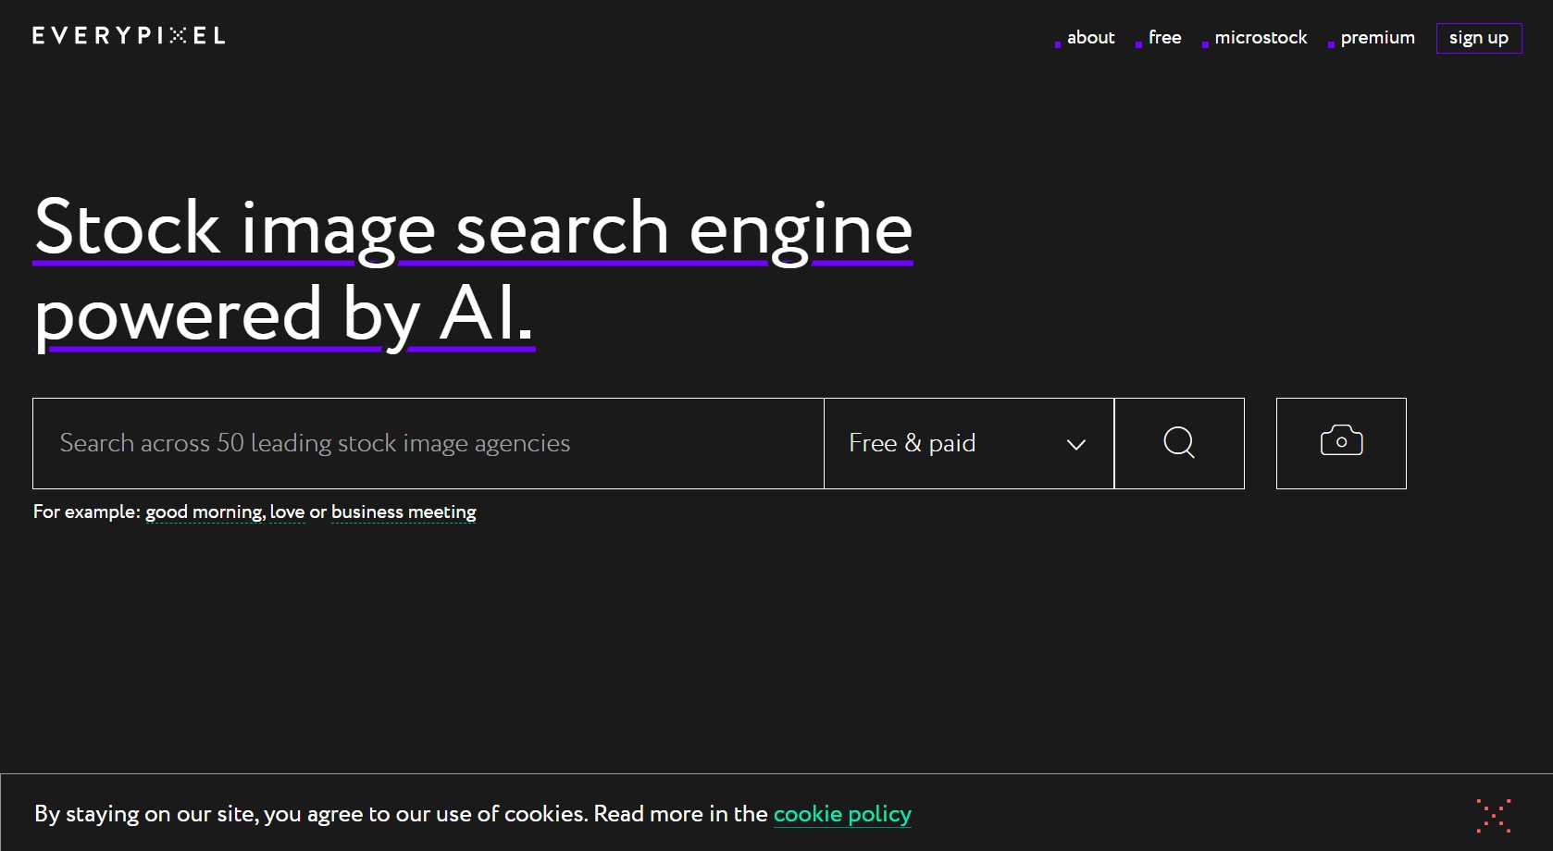Click the purple bullet beside microstock
Screen dimensions: 1553x851
[x=1205, y=44]
